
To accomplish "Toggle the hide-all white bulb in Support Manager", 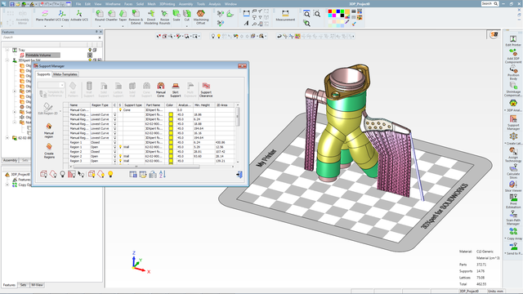I will pyautogui.click(x=62, y=174).
